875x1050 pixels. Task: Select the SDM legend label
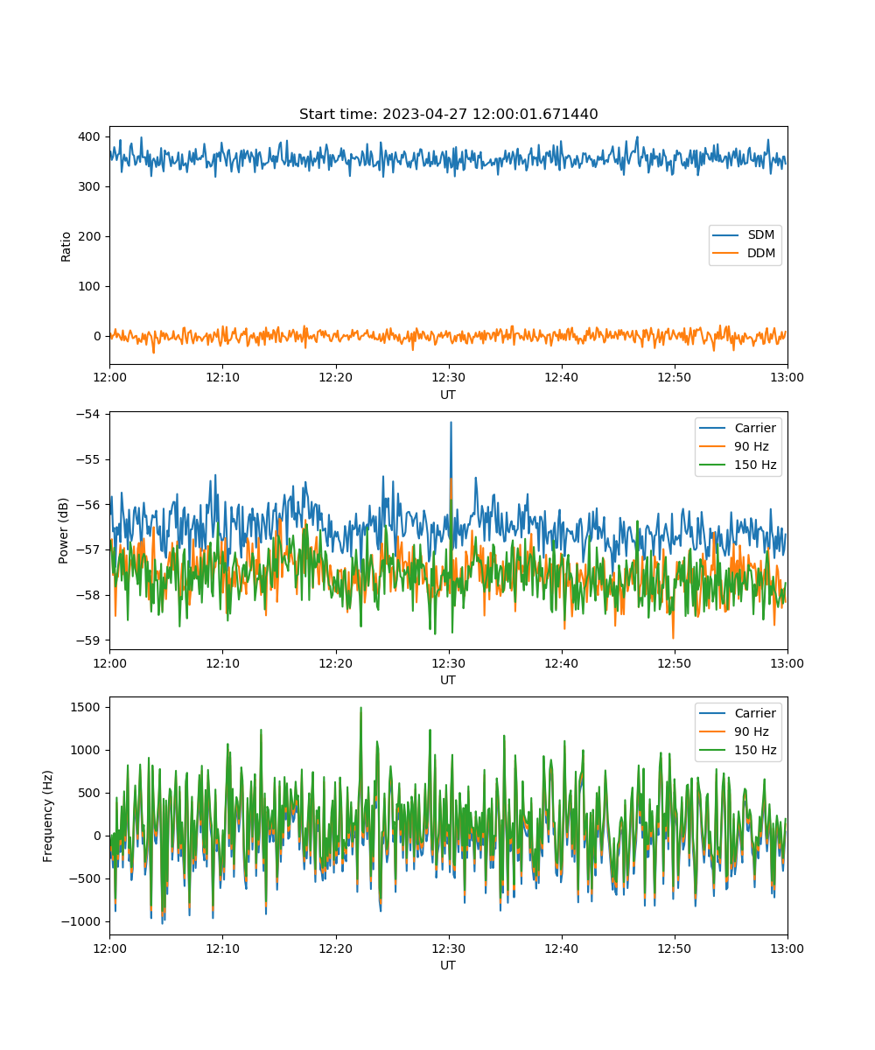point(760,235)
